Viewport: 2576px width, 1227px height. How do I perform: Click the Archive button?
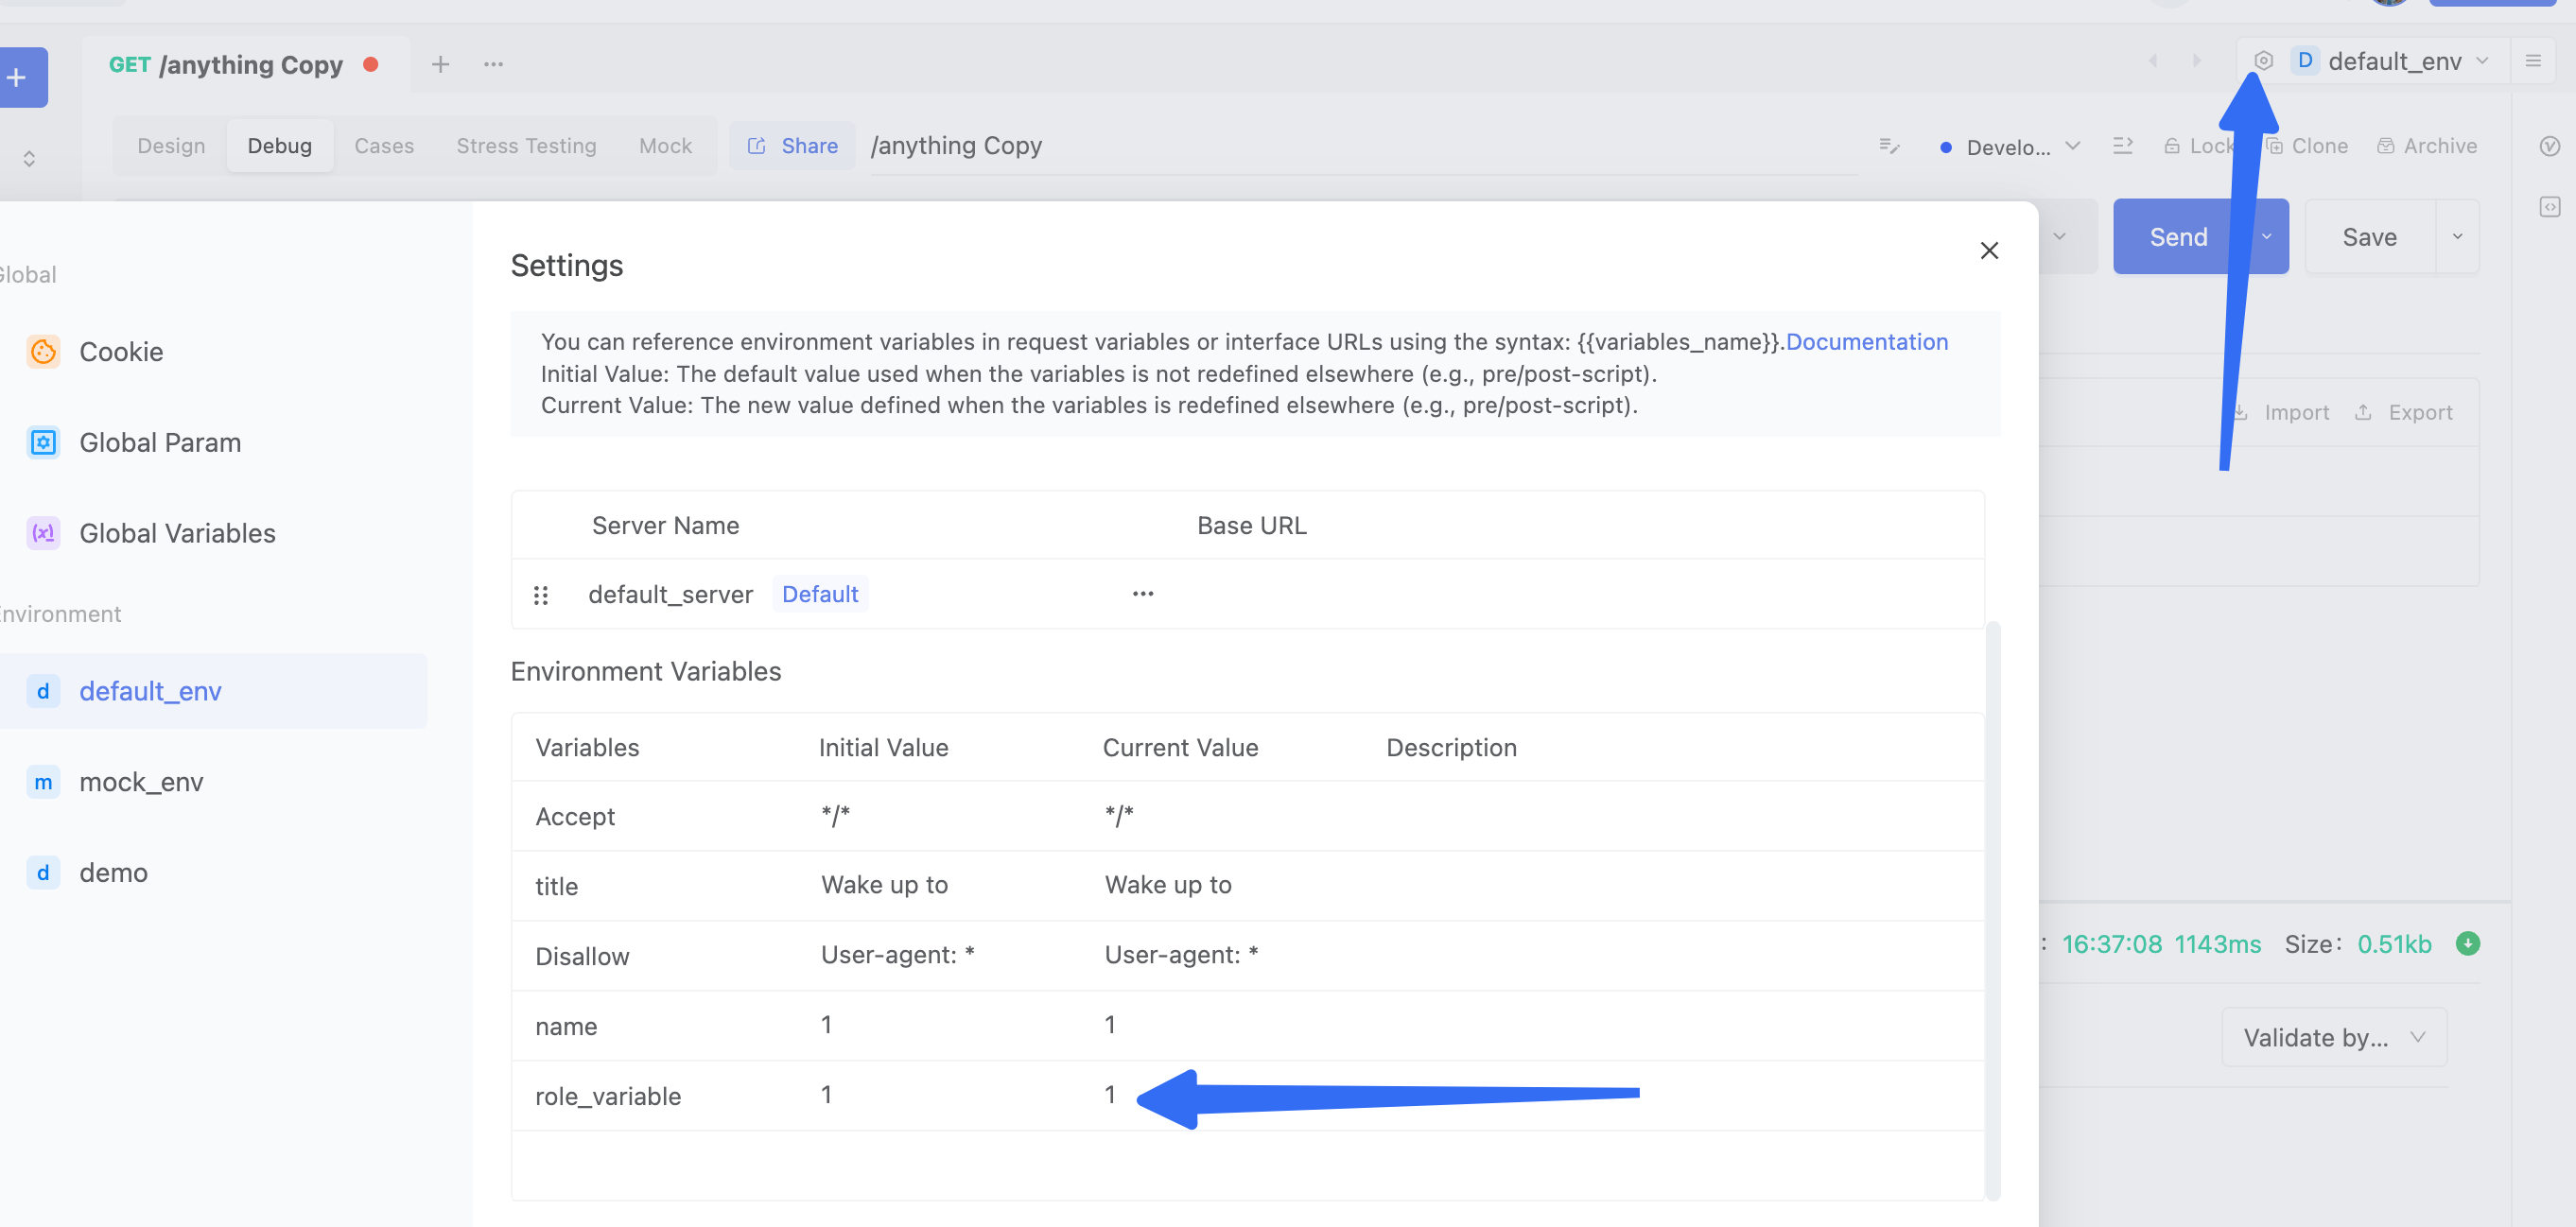pyautogui.click(x=2426, y=146)
